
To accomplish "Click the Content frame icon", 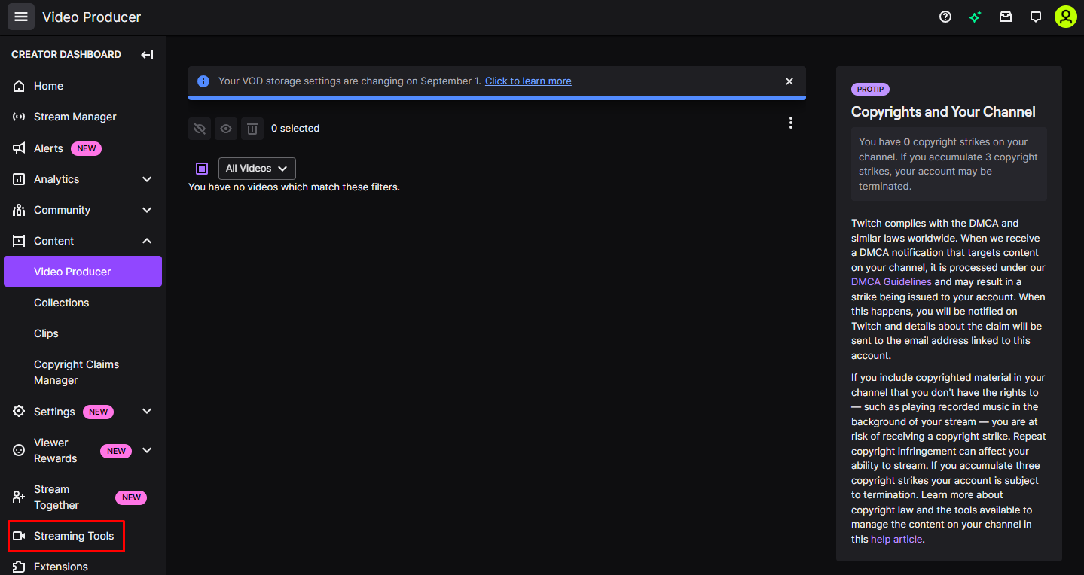I will (x=19, y=241).
